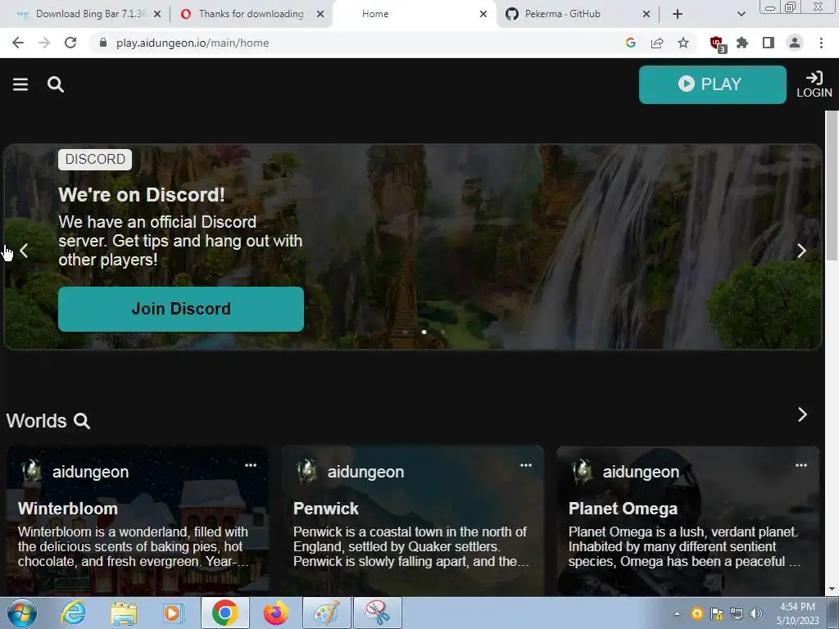
Task: Open options menu on Winterbloom card
Action: click(251, 465)
